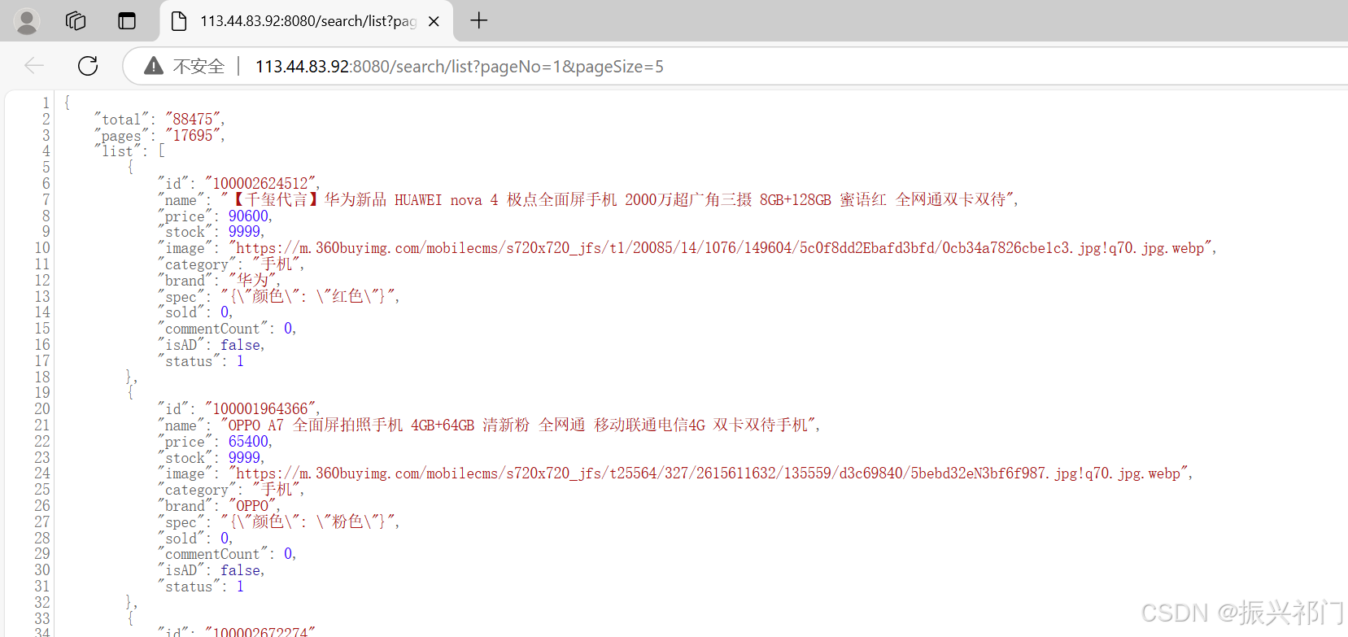Open the workspaces icon
The height and width of the screenshot is (637, 1348).
coord(76,21)
